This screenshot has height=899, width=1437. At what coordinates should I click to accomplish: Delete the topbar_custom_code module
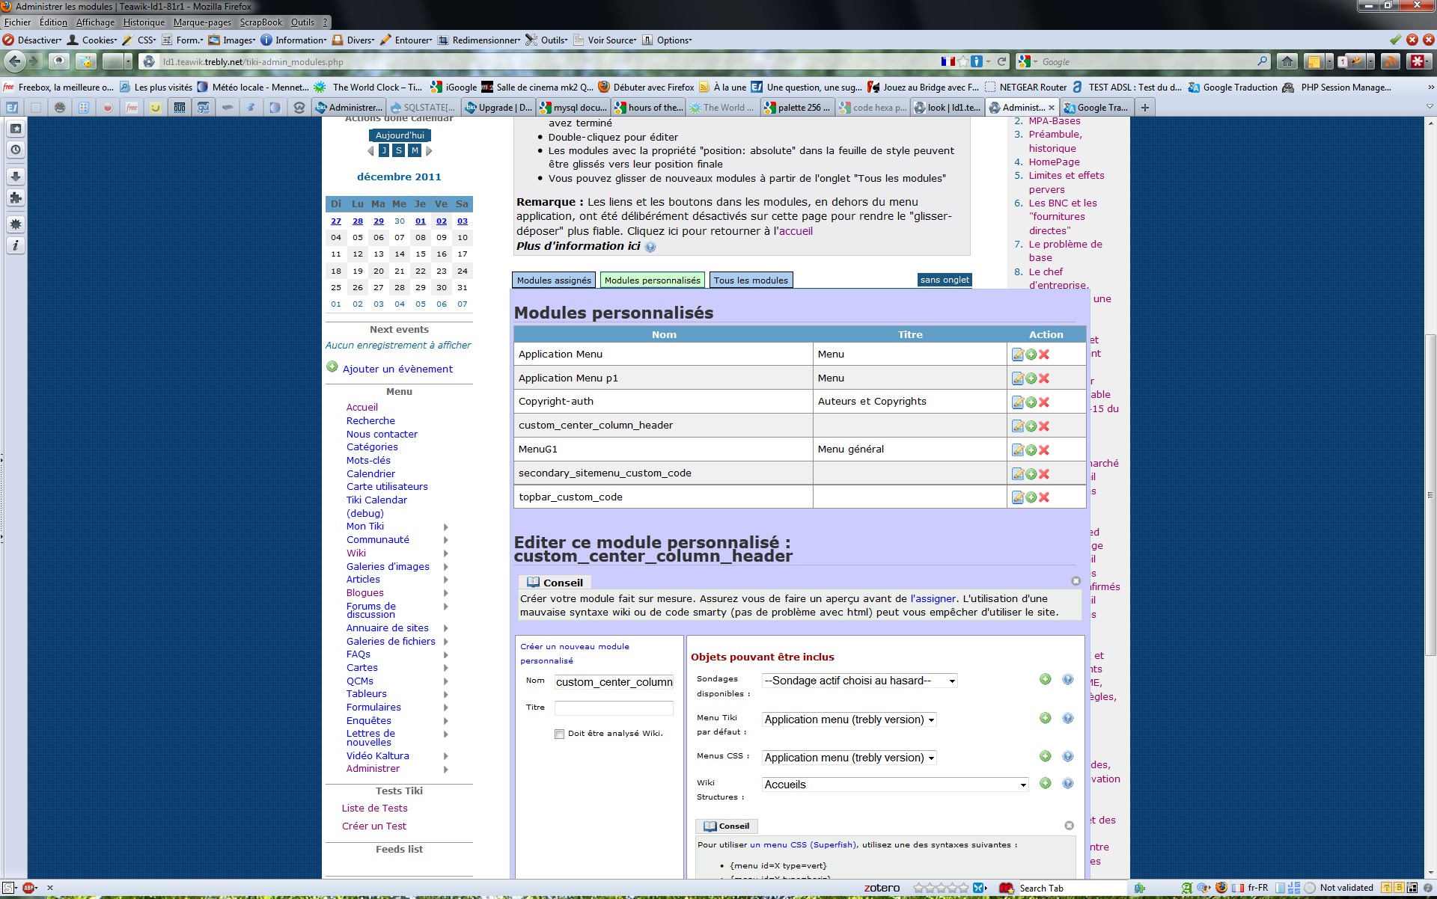[x=1044, y=497]
